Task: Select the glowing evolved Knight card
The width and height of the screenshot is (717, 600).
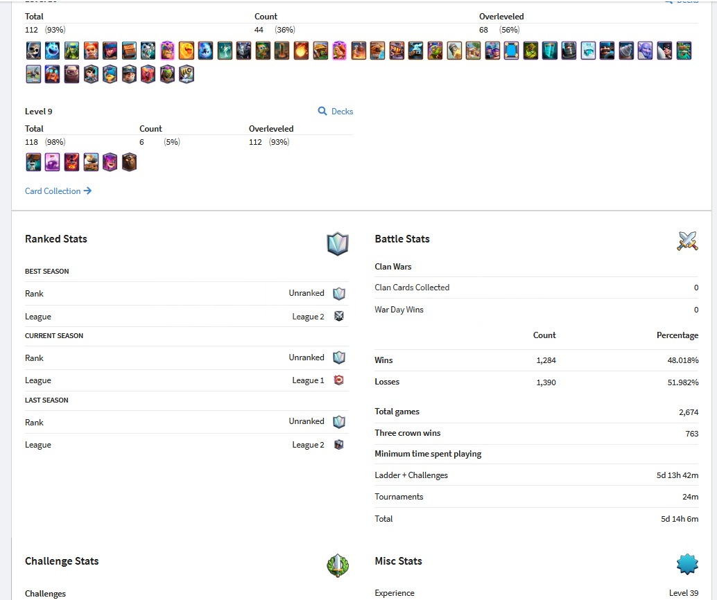Action: coord(167,51)
